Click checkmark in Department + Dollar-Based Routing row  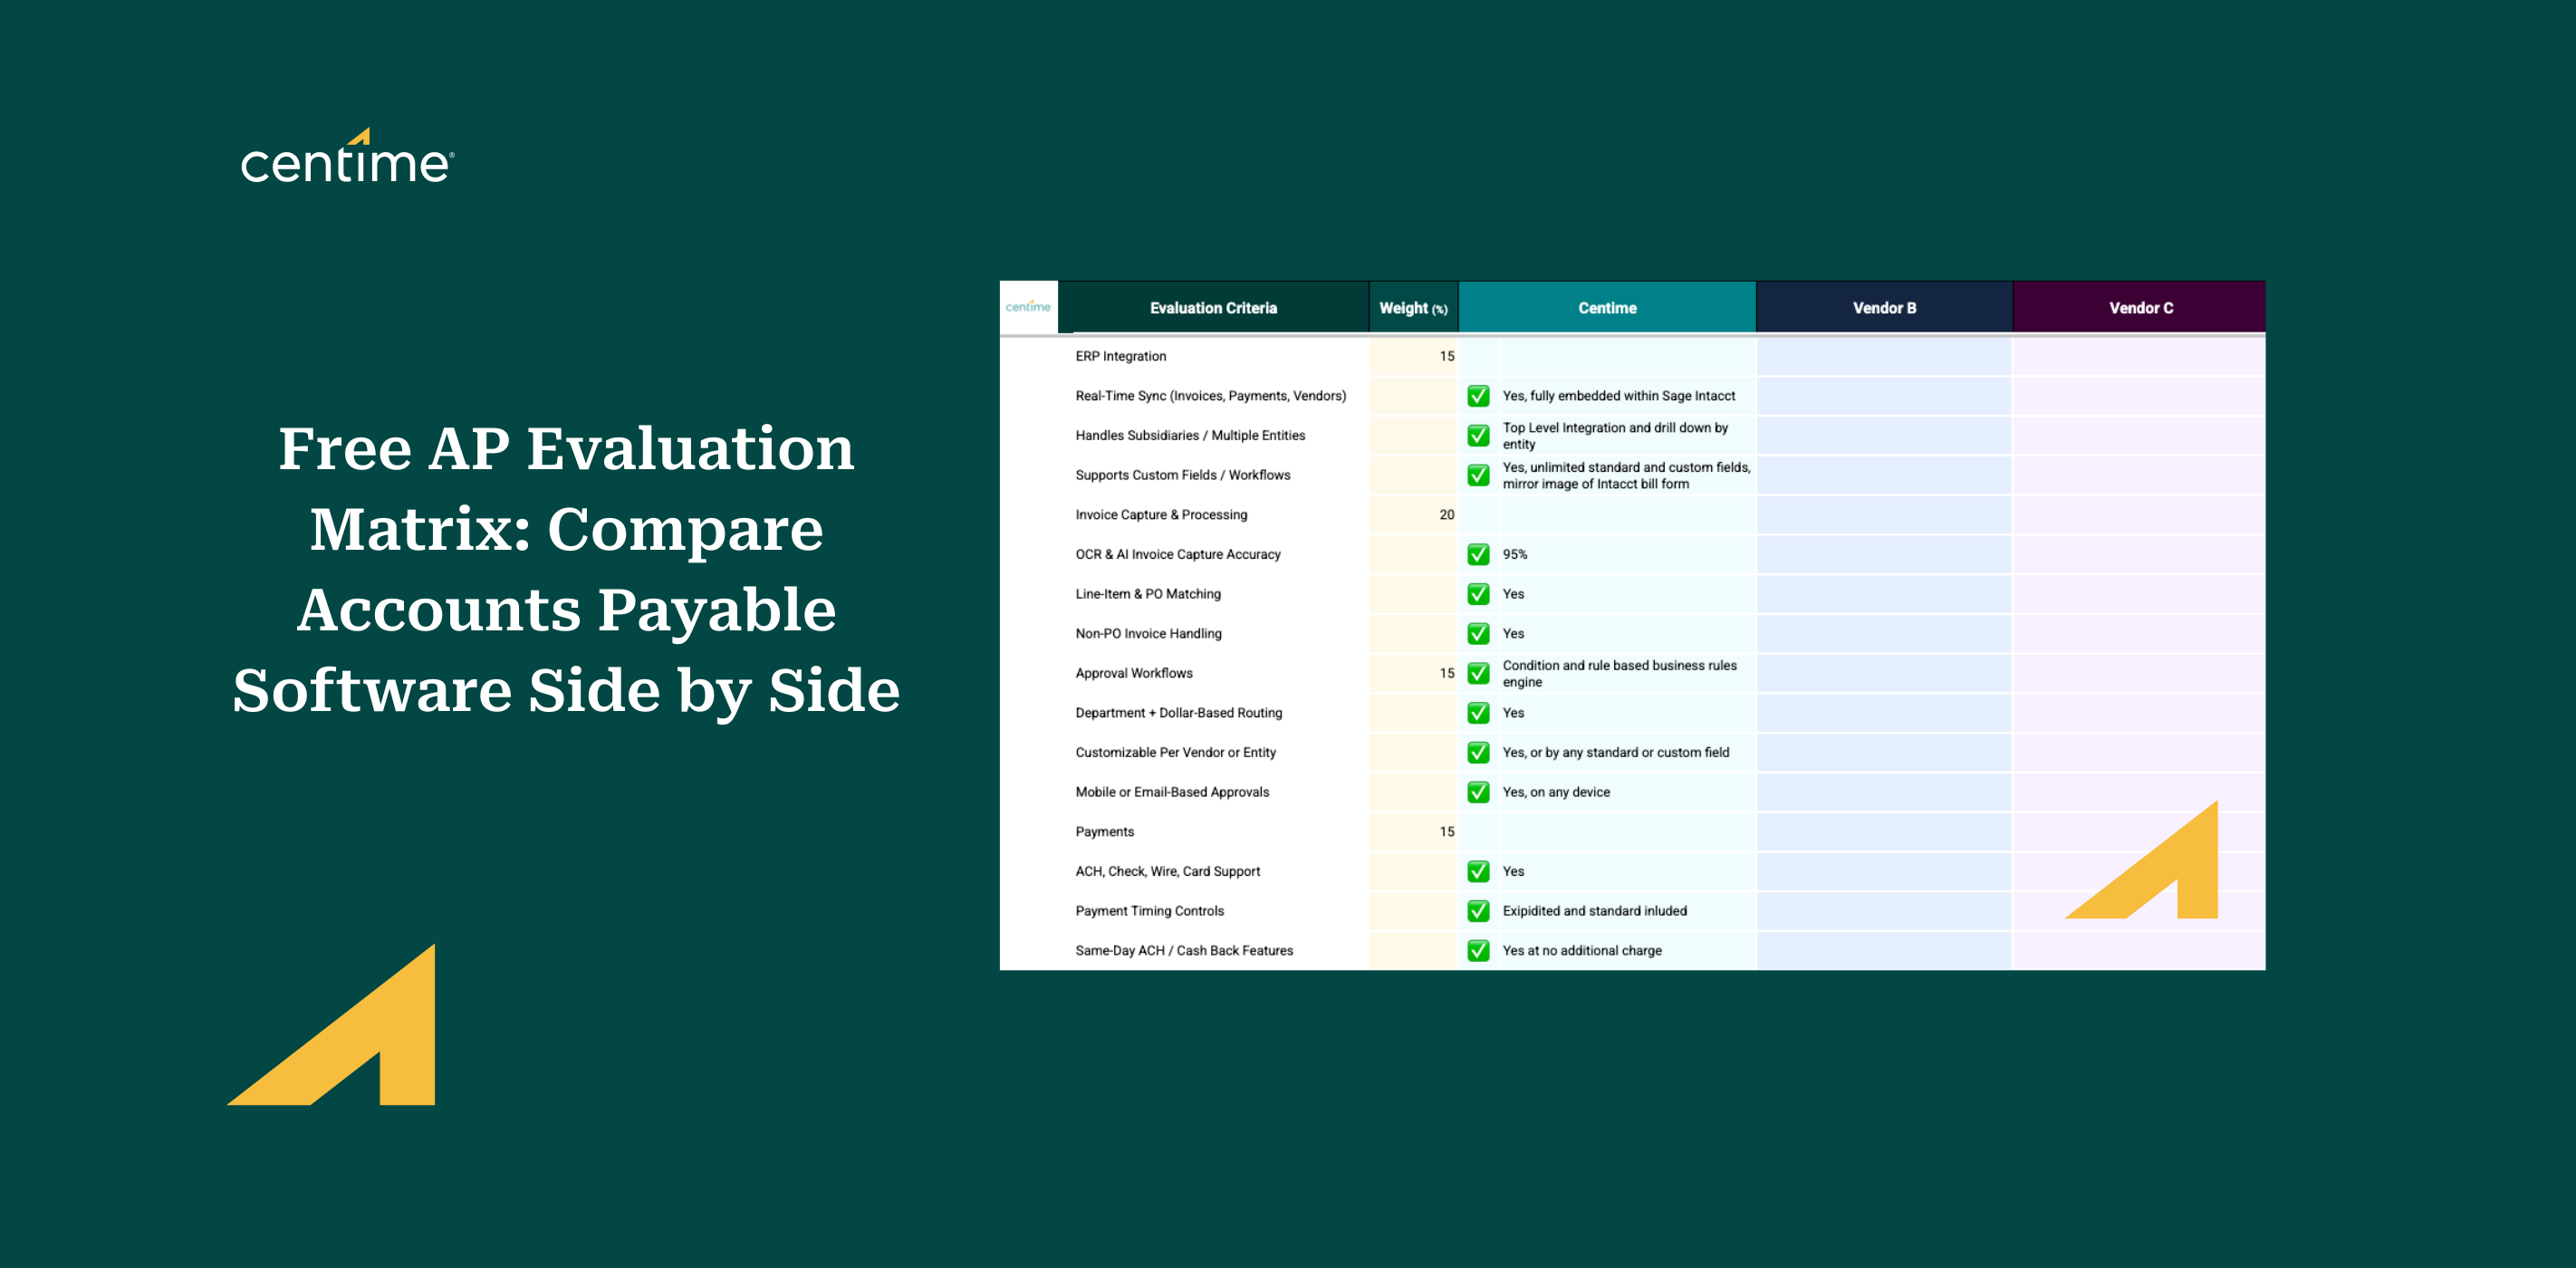click(1478, 713)
